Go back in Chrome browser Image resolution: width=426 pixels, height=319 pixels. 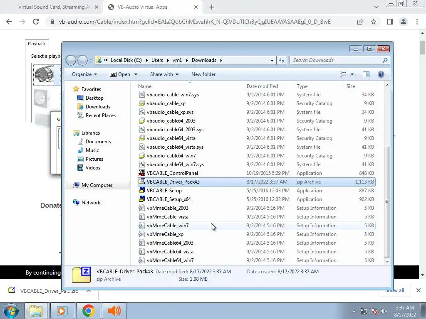[x=9, y=22]
